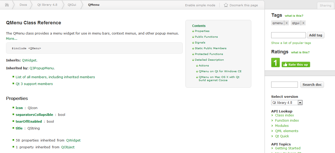Open the Select version dropdown

coord(287,103)
